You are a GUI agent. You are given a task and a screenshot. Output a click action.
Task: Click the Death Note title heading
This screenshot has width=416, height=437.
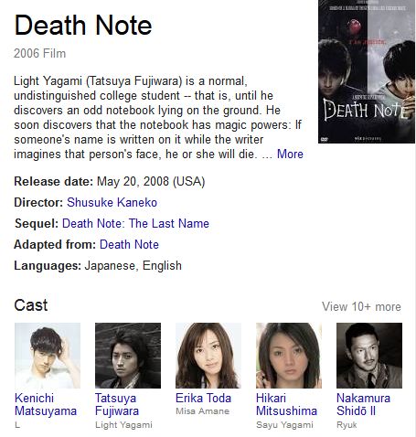tap(83, 26)
